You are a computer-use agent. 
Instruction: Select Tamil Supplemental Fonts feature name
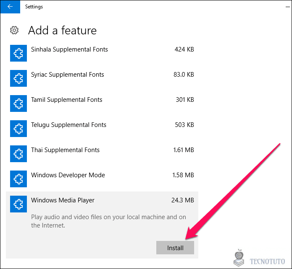67,100
